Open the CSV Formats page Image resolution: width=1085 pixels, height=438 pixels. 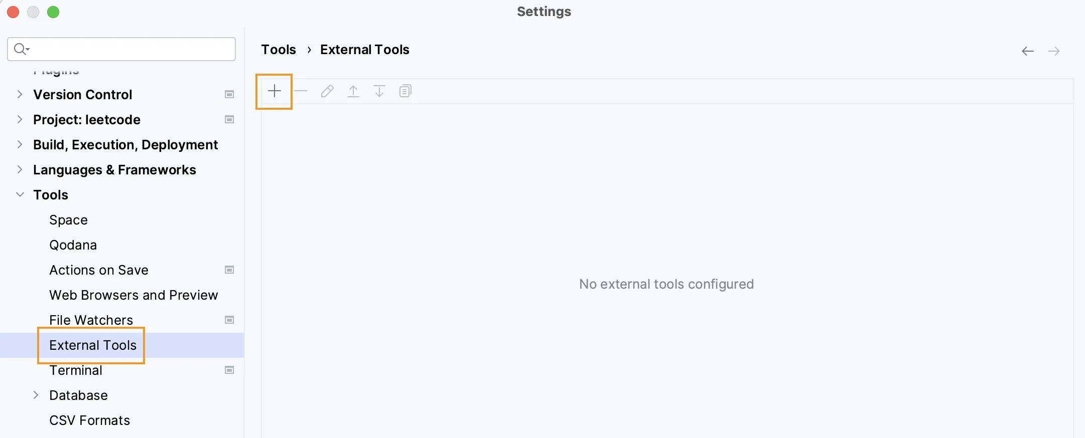[89, 420]
